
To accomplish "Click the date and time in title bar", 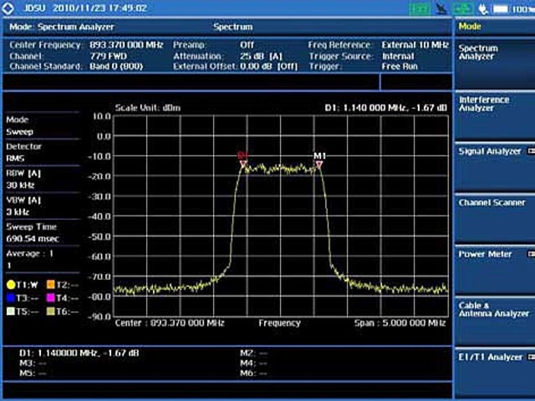I will coord(99,8).
